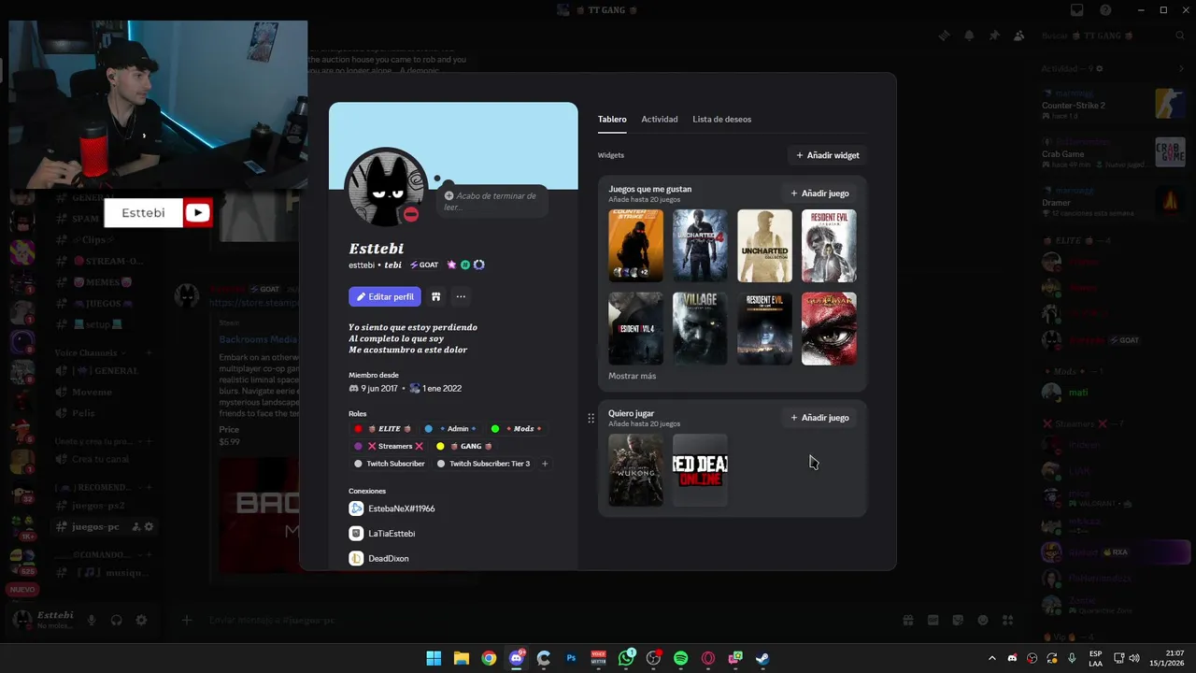Click the message attachment plus button
This screenshot has height=673, width=1196.
[x=187, y=620]
